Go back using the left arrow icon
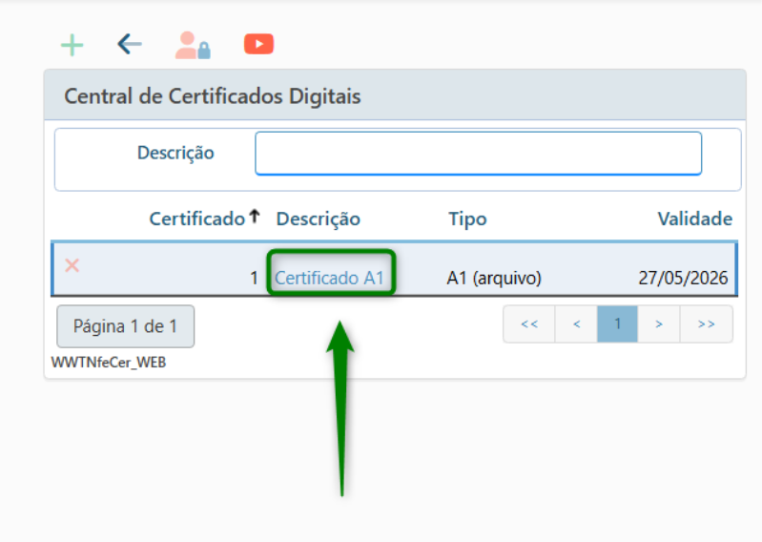Image resolution: width=762 pixels, height=542 pixels. pos(130,44)
